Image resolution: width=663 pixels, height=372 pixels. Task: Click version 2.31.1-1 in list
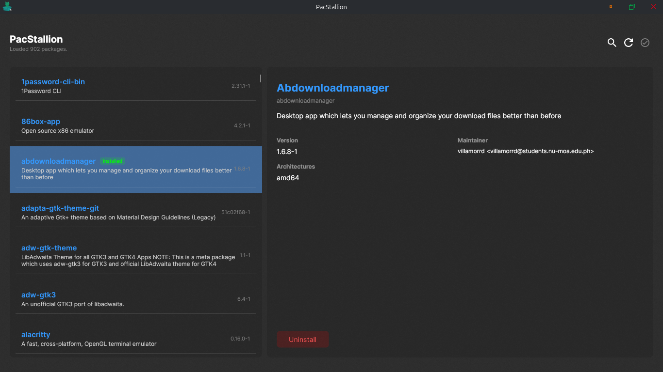[241, 86]
